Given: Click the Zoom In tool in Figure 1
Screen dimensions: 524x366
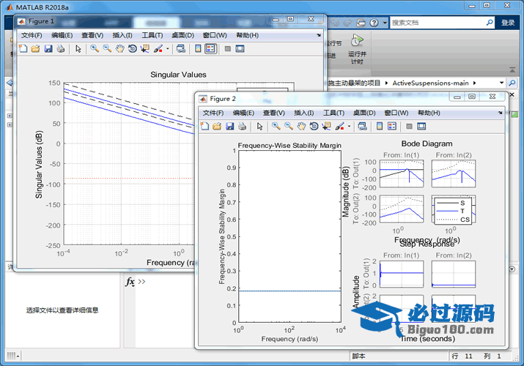Looking at the screenshot, I should (95, 49).
